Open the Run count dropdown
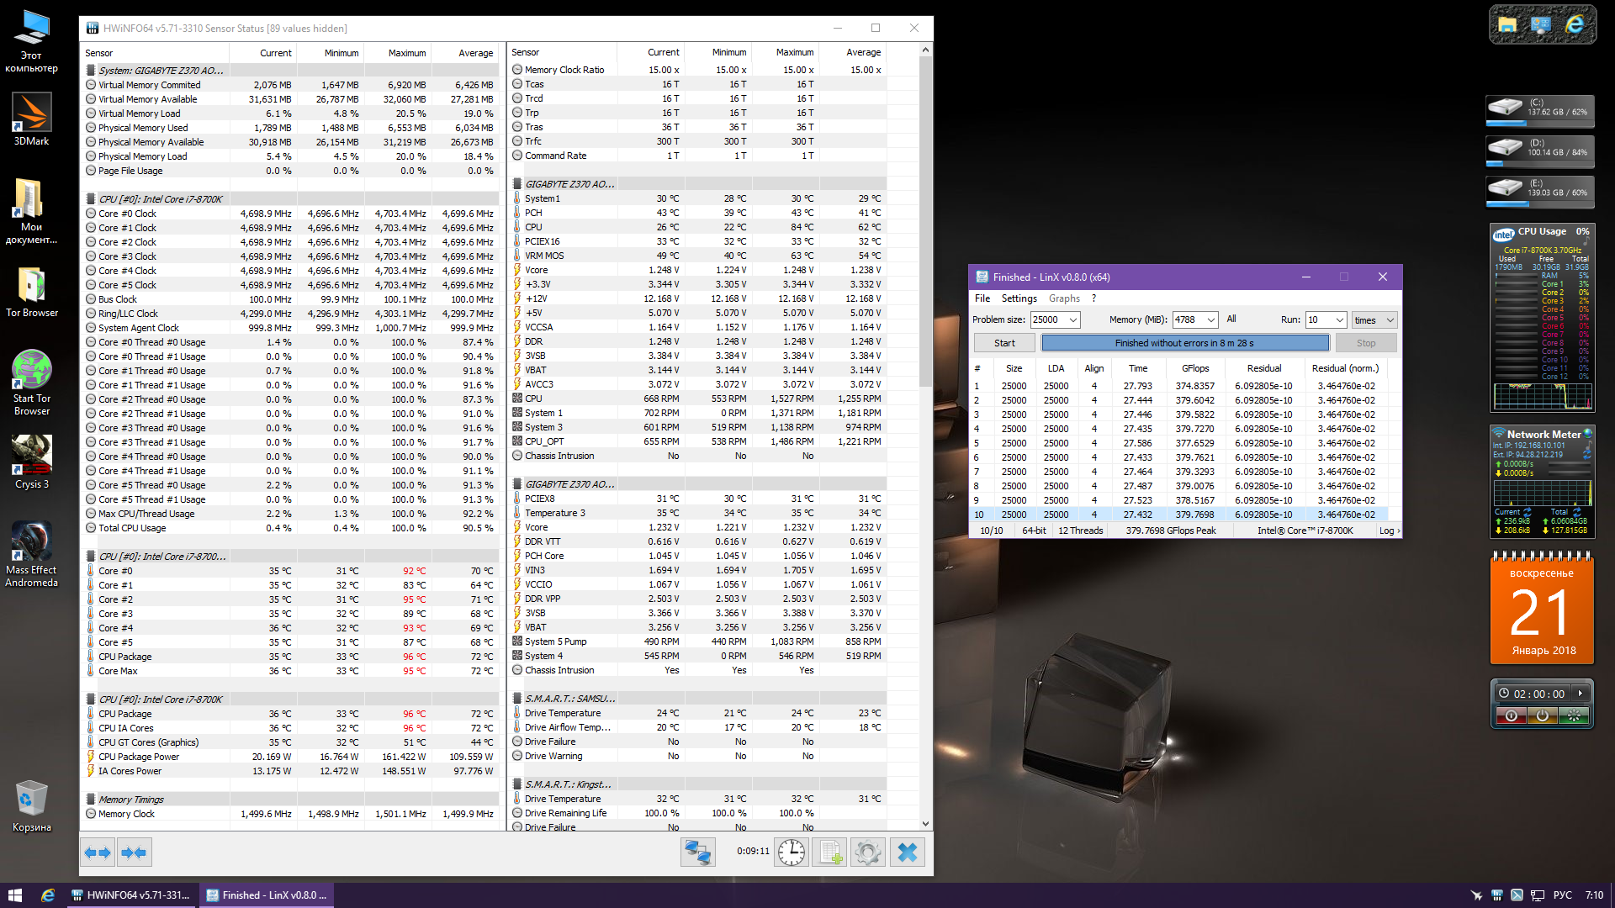This screenshot has height=908, width=1615. click(x=1339, y=319)
